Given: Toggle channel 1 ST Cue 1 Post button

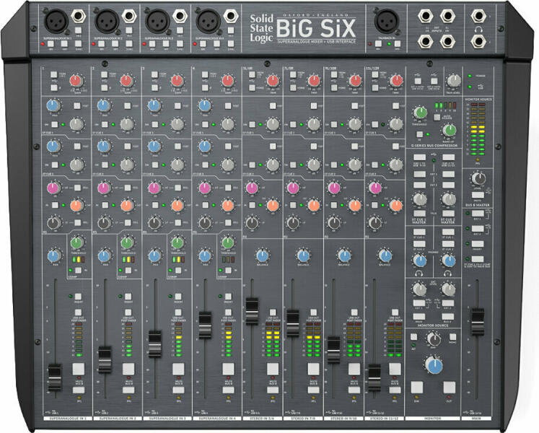Looking at the screenshot, I should pyautogui.click(x=77, y=106).
